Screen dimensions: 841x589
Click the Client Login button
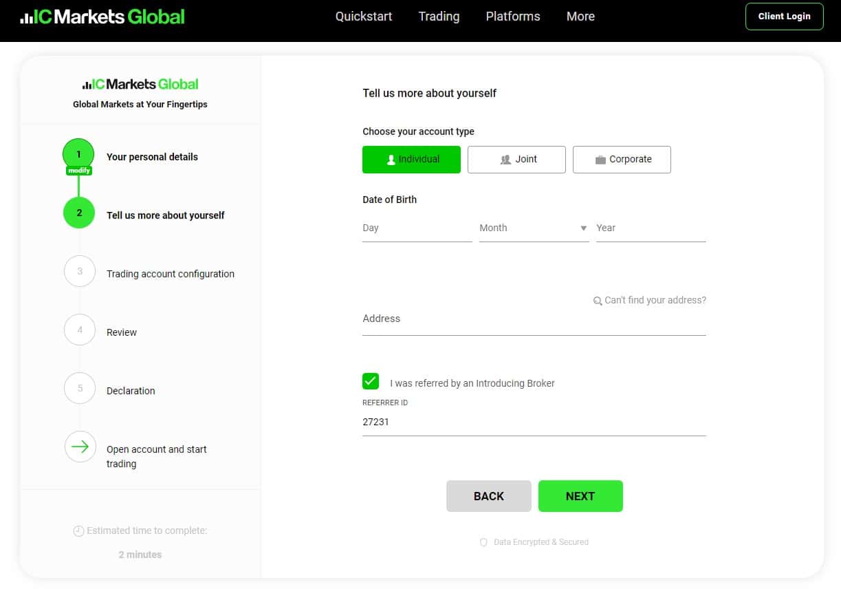point(785,17)
